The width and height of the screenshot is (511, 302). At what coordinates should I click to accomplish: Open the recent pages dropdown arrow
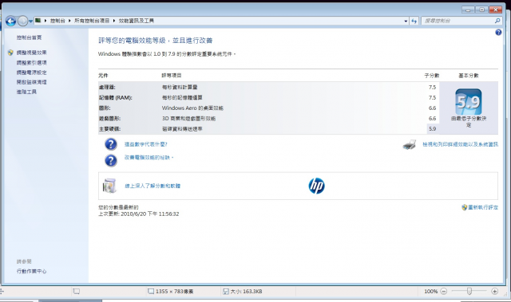tap(30, 22)
